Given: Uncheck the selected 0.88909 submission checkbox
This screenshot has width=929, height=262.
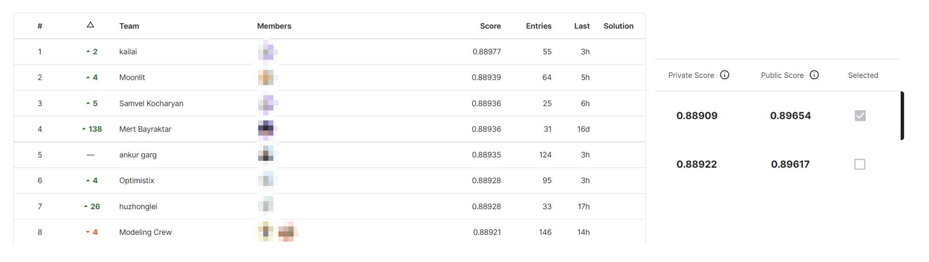Looking at the screenshot, I should pyautogui.click(x=860, y=115).
